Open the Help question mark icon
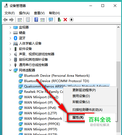 (x=36, y=20)
